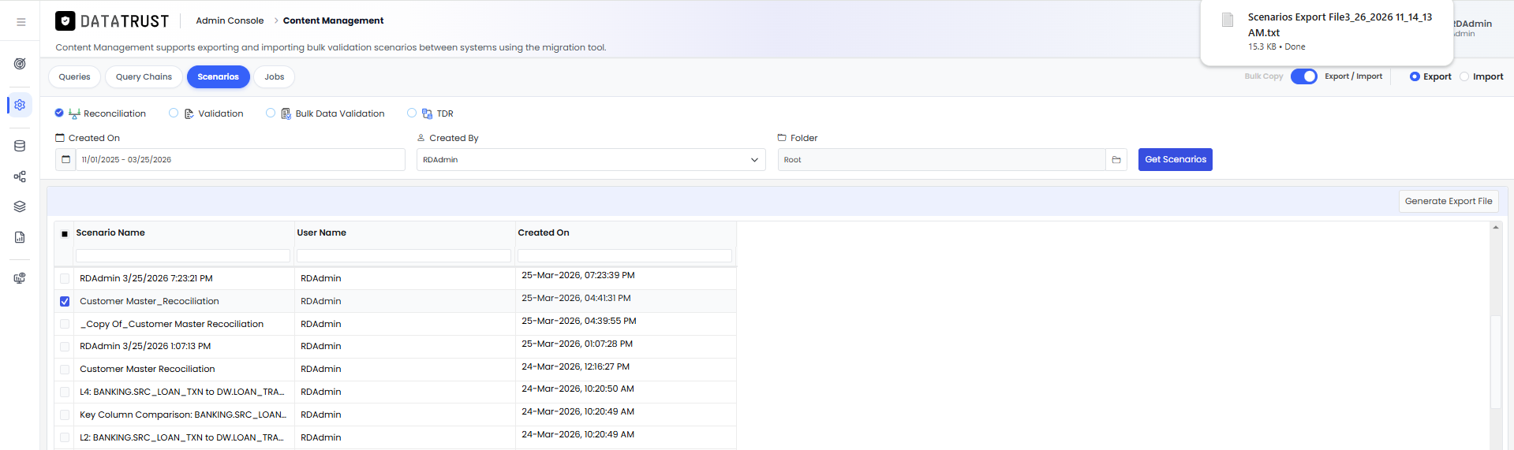Sort by User Name column header
Screen dimensions: 1514x450
[321, 232]
